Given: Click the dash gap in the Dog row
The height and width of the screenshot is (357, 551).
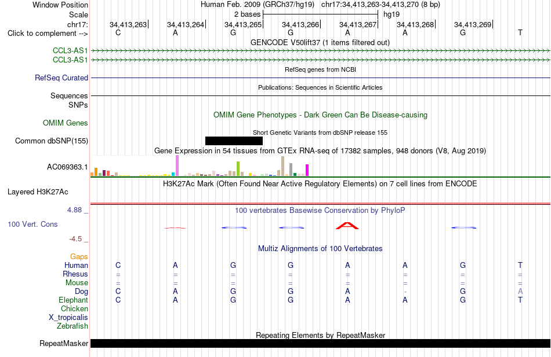Looking at the screenshot, I should (x=405, y=292).
